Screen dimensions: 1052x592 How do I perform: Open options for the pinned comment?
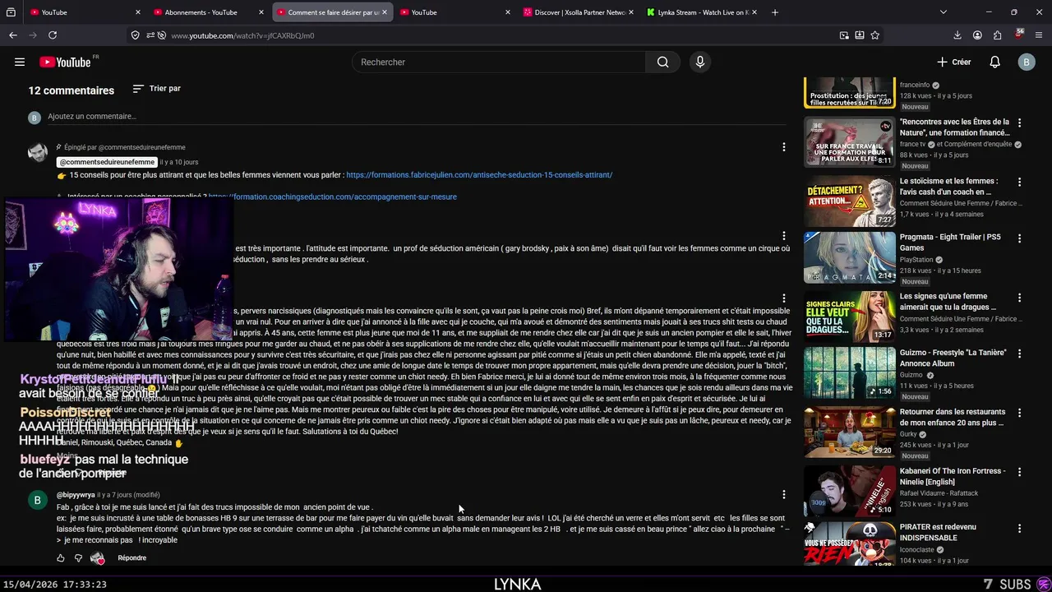pos(783,147)
